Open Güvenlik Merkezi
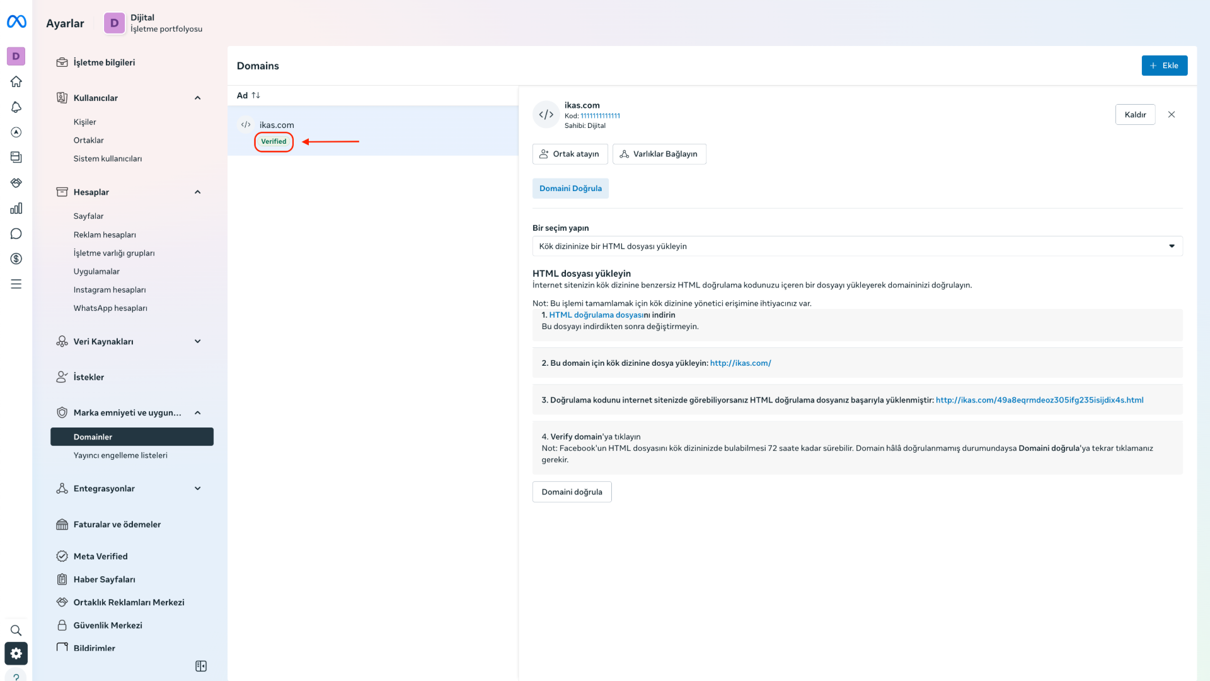 [108, 625]
